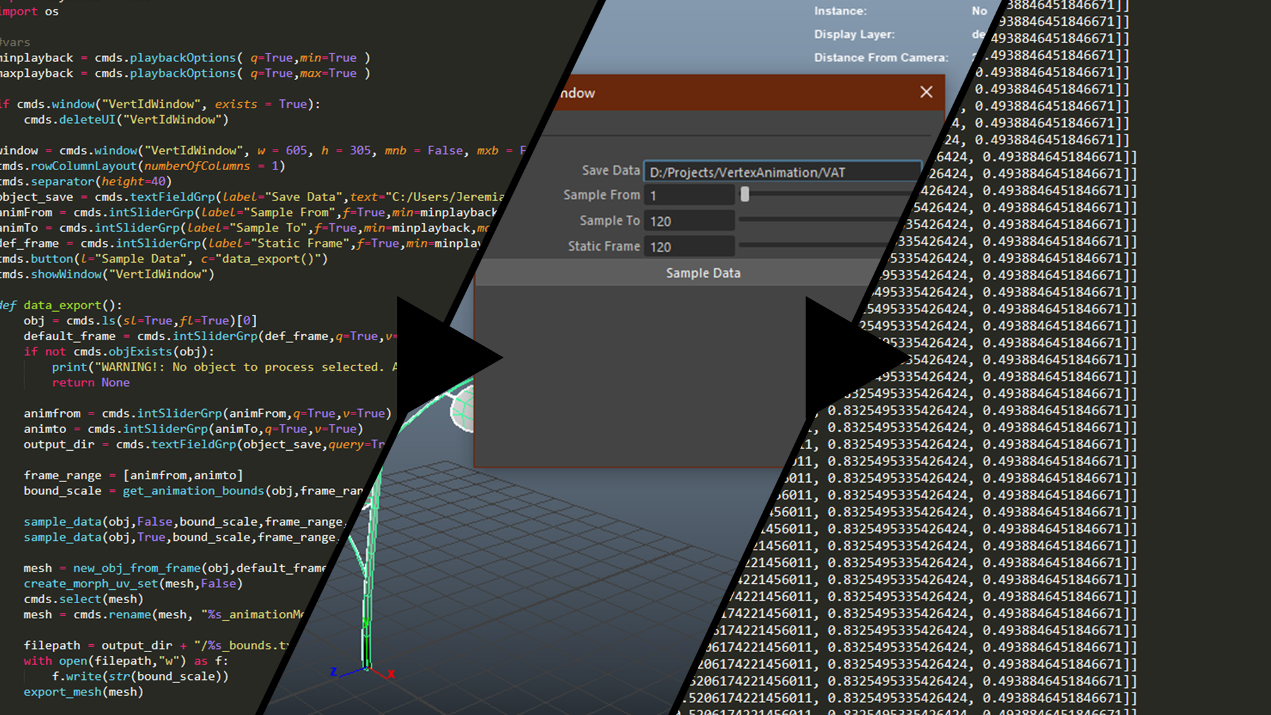Click the Sample From number field
The width and height of the screenshot is (1271, 715).
point(688,195)
